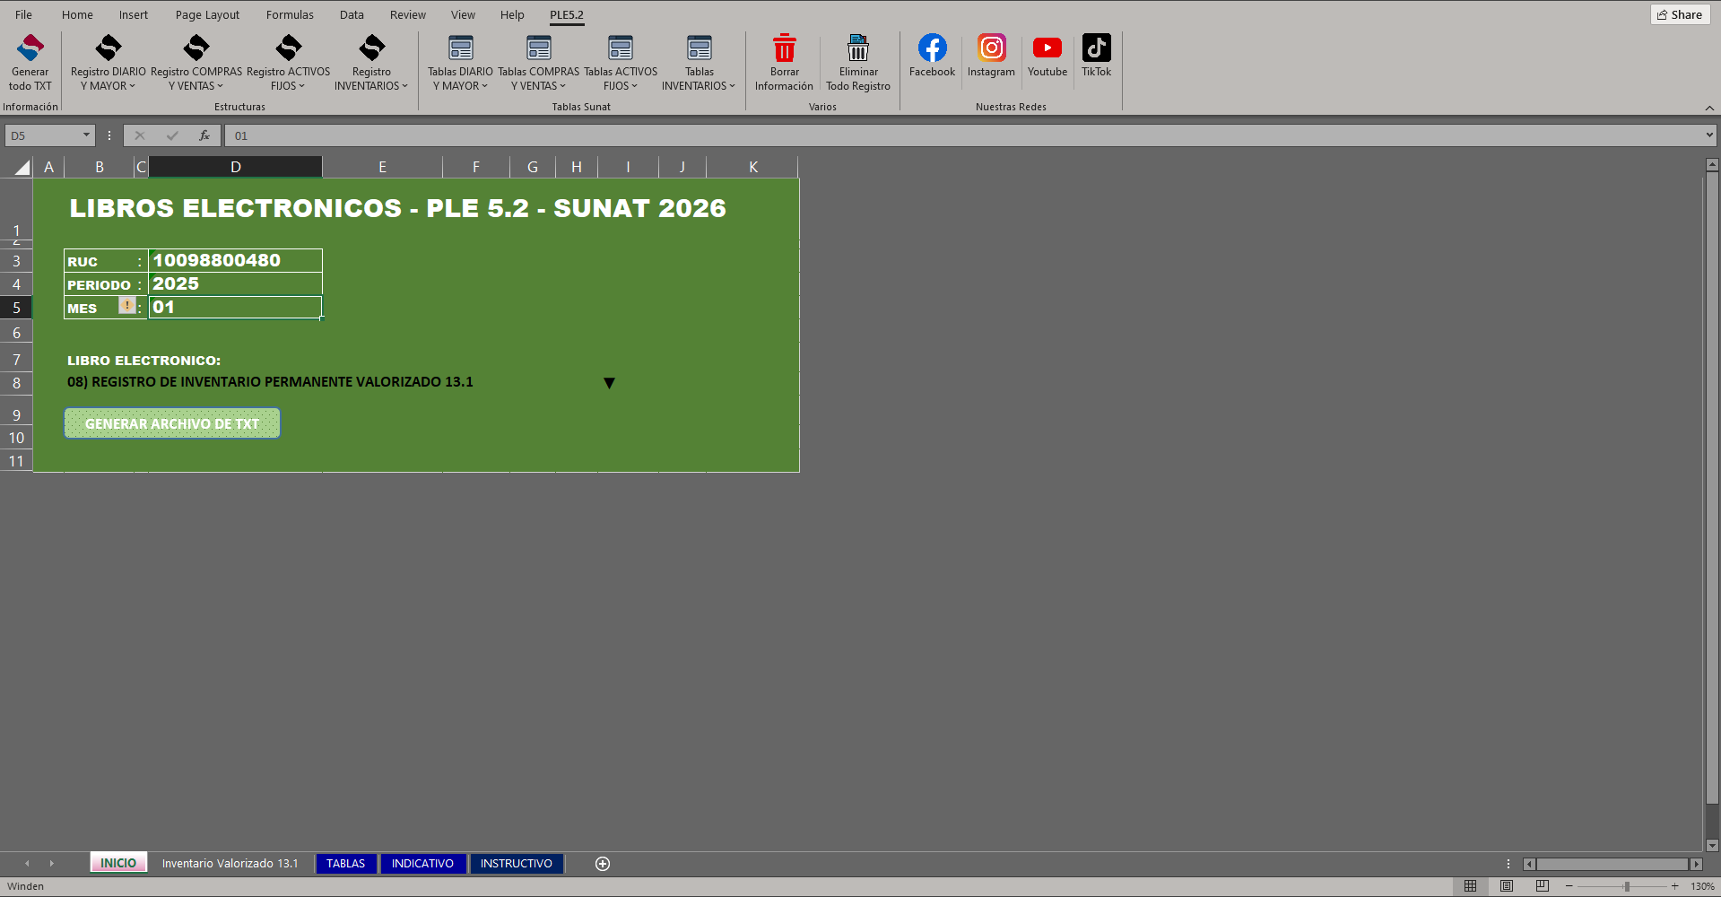
Task: Open Tablas ACTIVOS FIJOS menu
Action: [x=621, y=62]
